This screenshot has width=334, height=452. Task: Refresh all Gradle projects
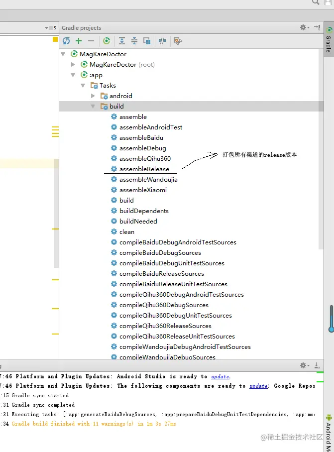click(x=66, y=41)
